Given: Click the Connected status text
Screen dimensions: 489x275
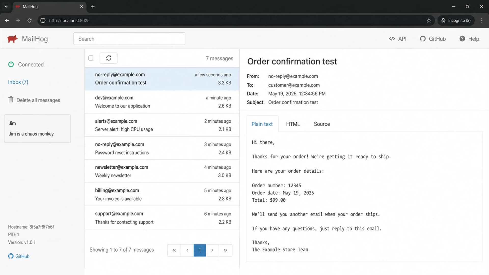Looking at the screenshot, I should click(31, 64).
